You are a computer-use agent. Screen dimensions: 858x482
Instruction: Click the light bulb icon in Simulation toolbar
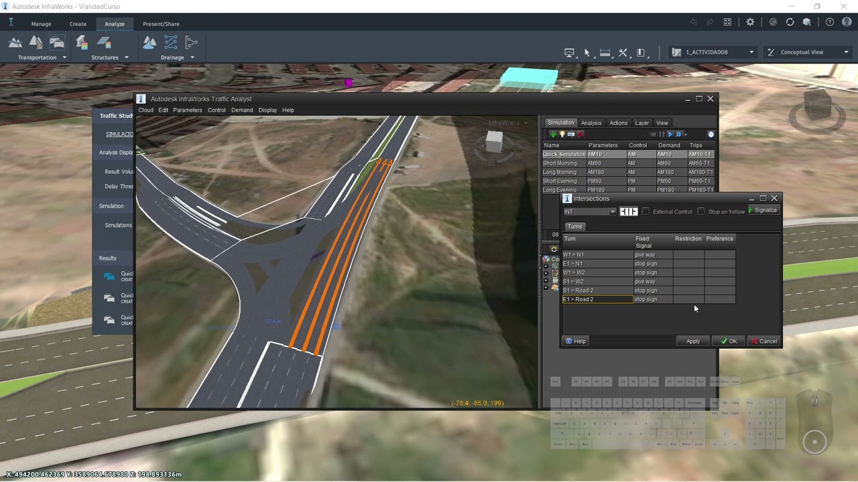[x=562, y=134]
